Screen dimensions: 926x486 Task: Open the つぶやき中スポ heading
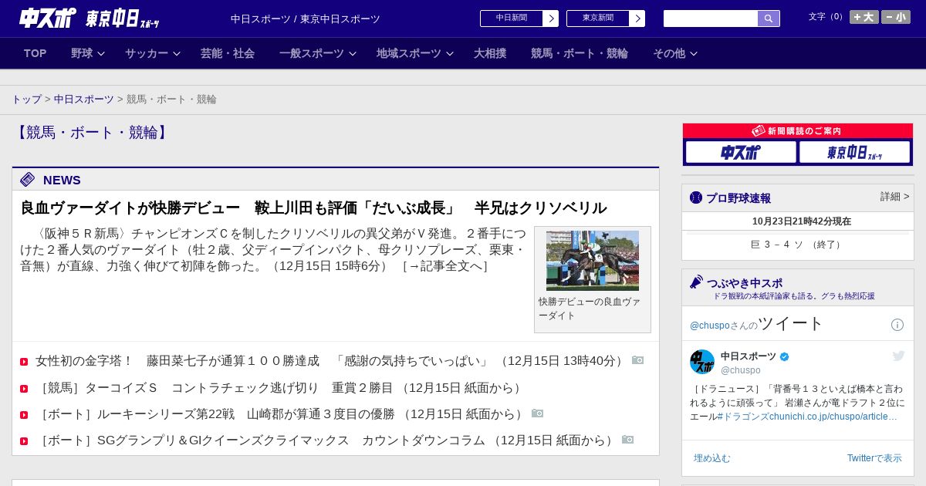[x=745, y=283]
